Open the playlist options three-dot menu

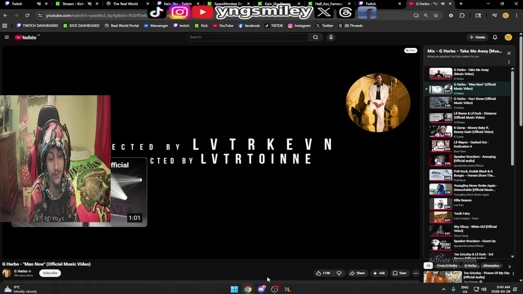point(509,62)
